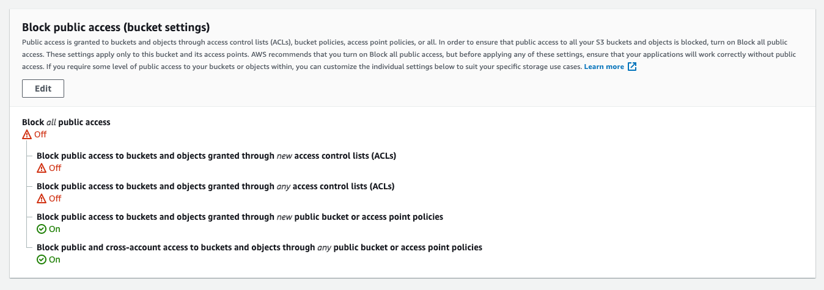
Task: Select Block public and cross-account access label
Action: click(259, 247)
